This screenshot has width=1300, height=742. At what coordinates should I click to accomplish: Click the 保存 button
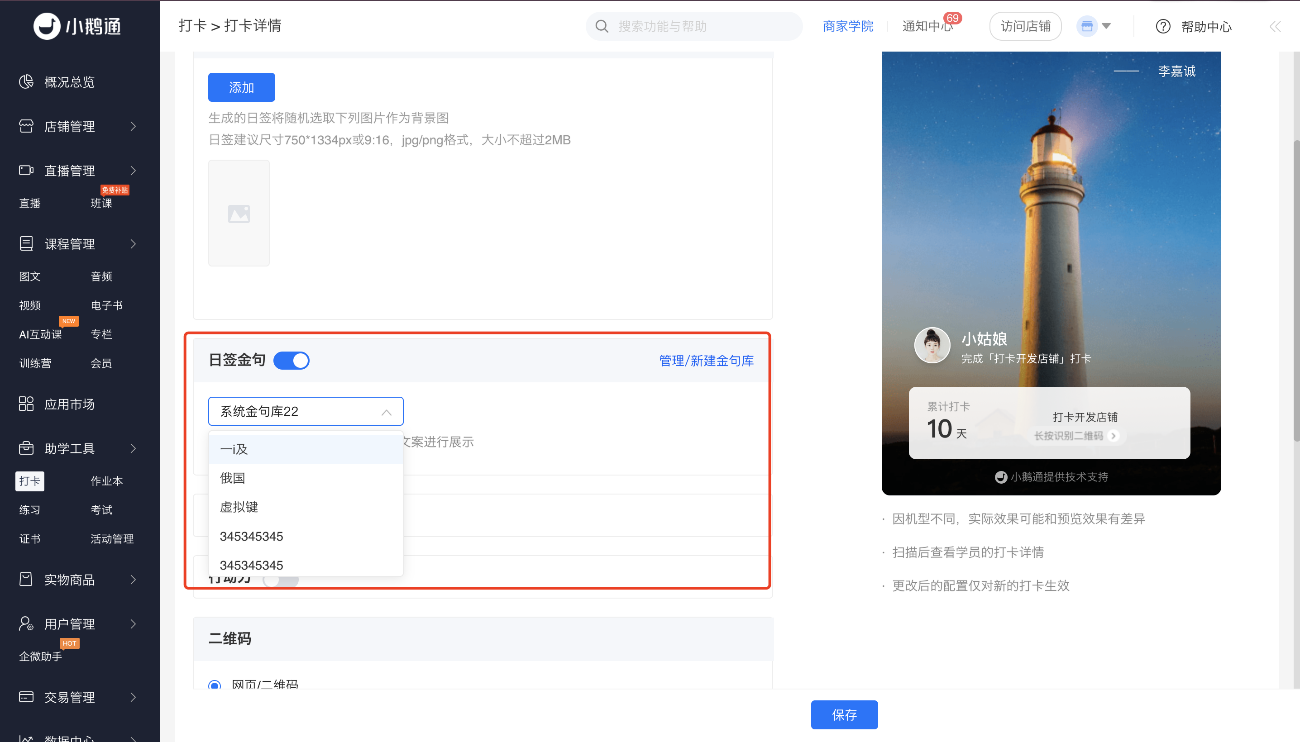coord(844,714)
